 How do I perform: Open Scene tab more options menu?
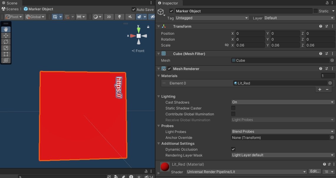click(x=151, y=3)
